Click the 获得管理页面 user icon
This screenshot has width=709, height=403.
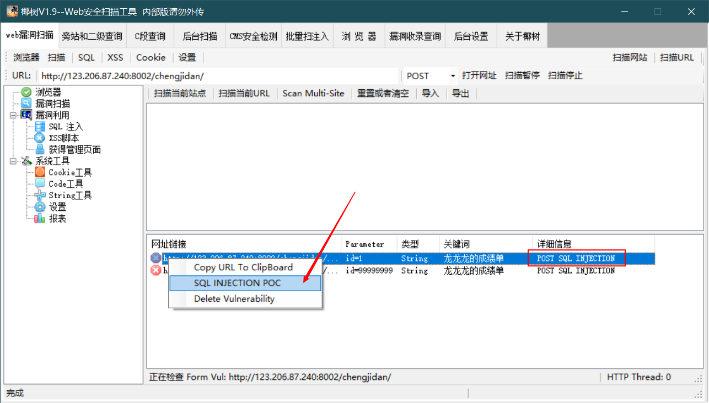point(40,149)
